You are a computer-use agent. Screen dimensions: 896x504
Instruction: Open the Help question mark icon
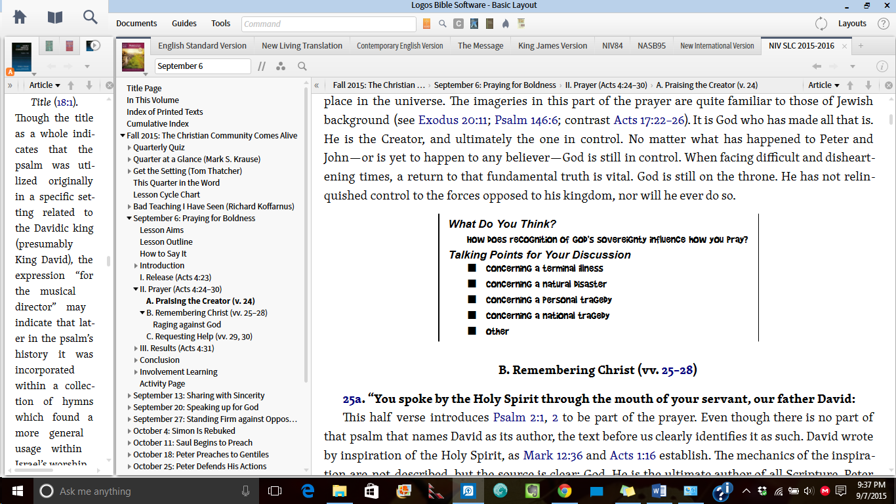click(882, 24)
